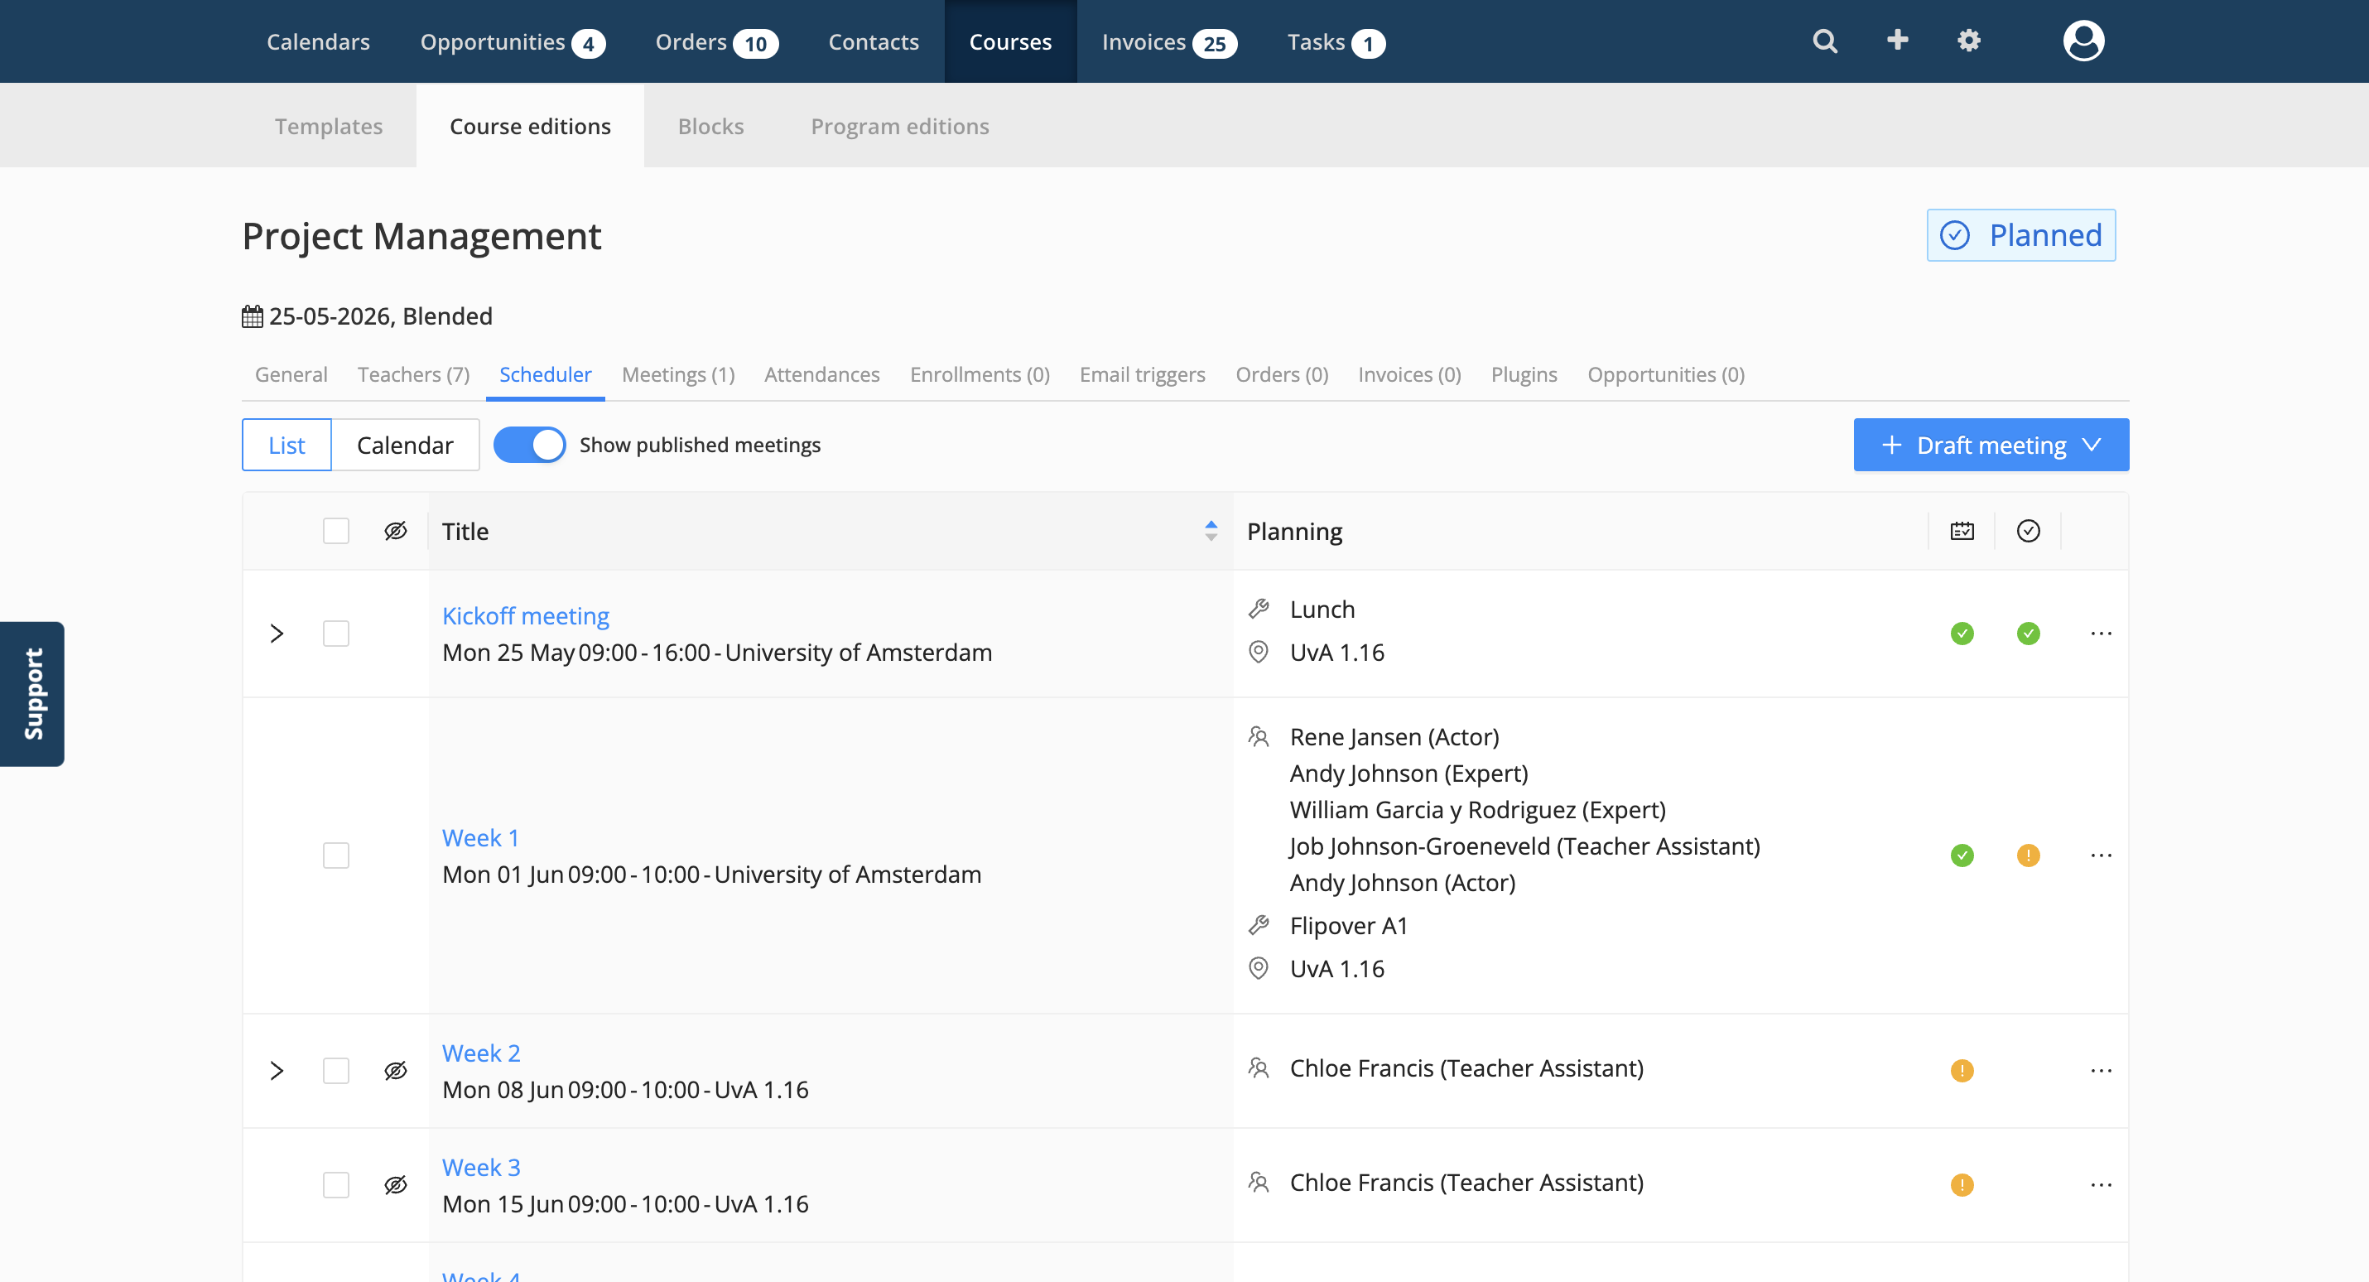Open the Email triggers tab

[x=1141, y=374]
